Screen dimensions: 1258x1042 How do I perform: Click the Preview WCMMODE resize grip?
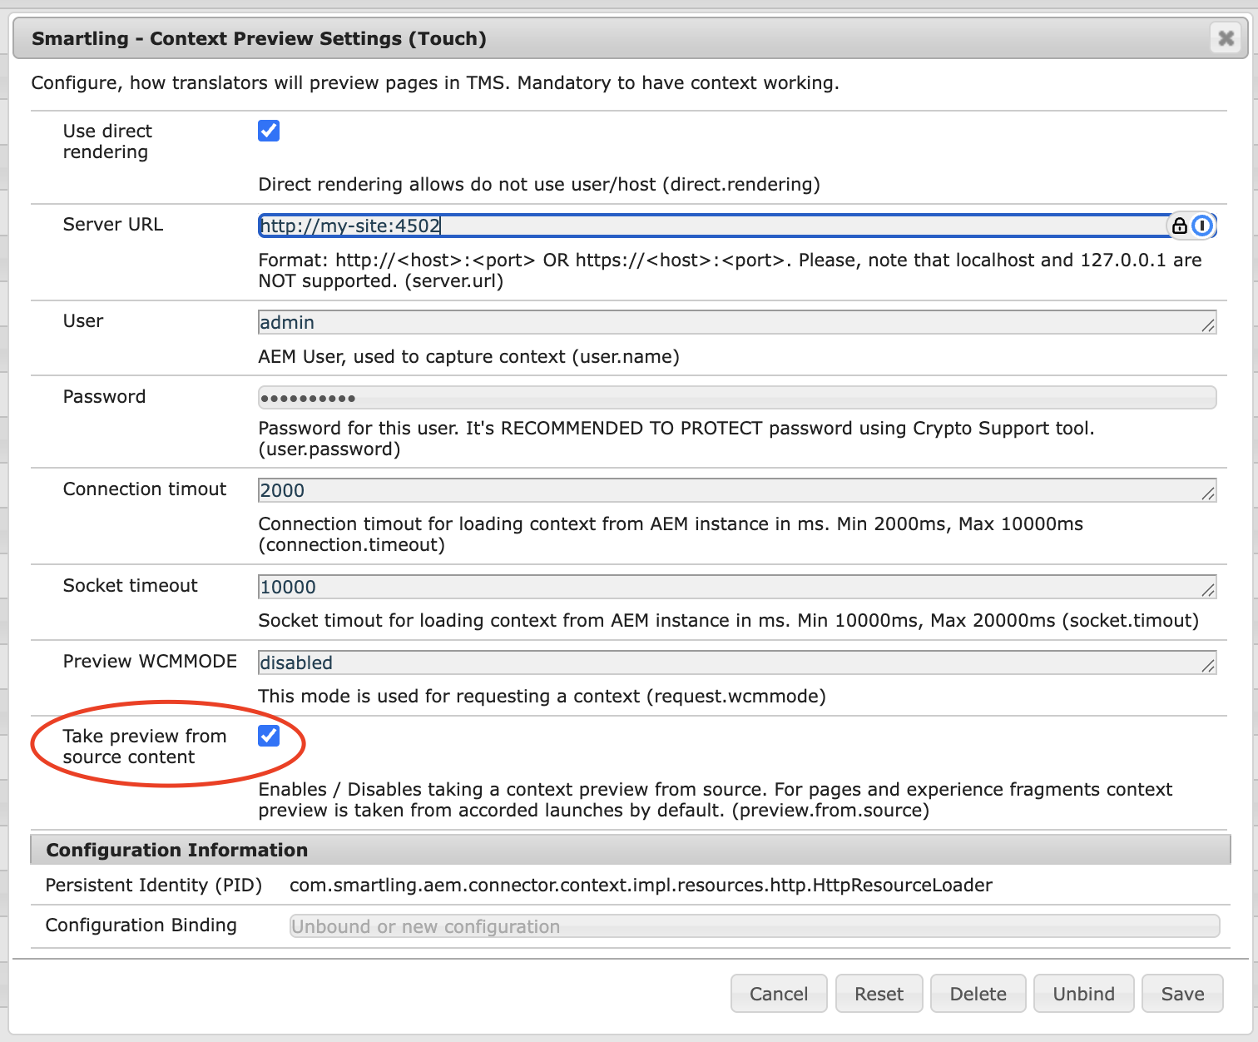point(1210,668)
